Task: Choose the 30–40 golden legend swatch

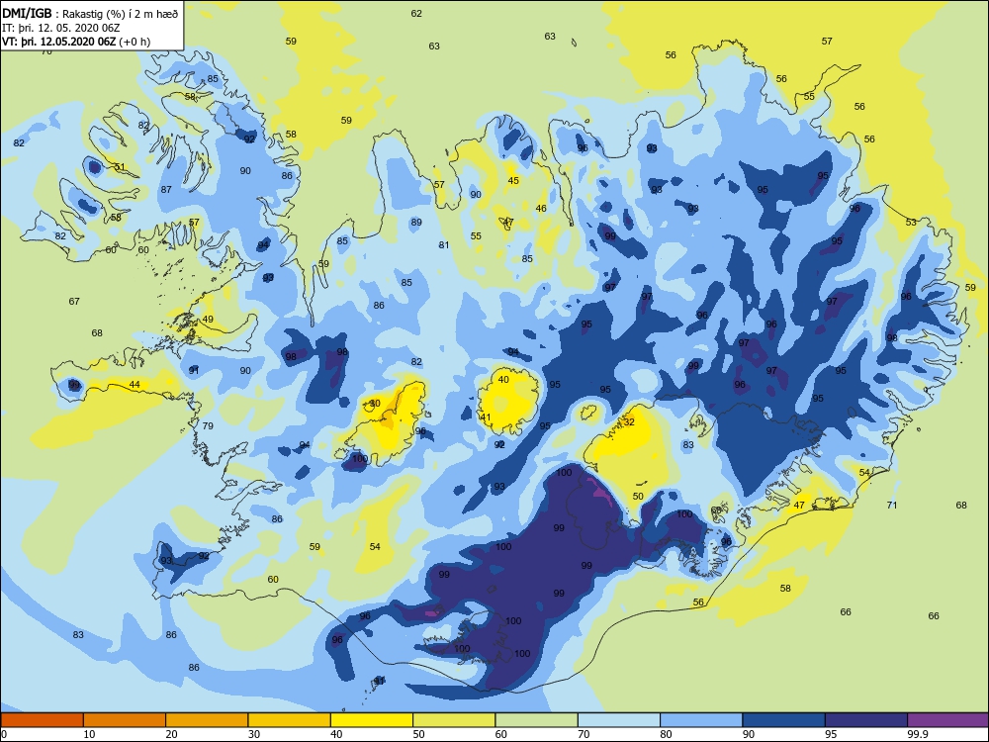Action: (x=290, y=720)
